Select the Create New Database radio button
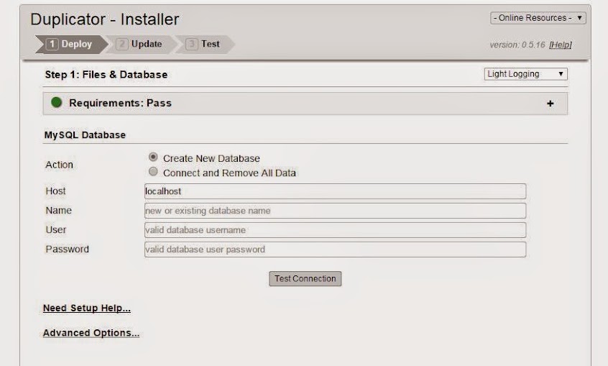 tap(153, 157)
